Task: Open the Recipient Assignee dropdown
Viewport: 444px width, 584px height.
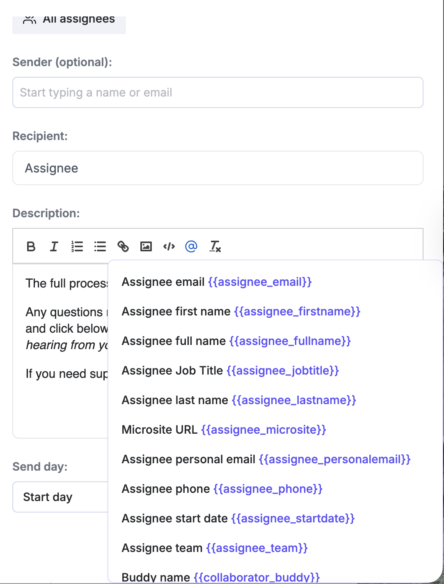Action: pyautogui.click(x=218, y=168)
